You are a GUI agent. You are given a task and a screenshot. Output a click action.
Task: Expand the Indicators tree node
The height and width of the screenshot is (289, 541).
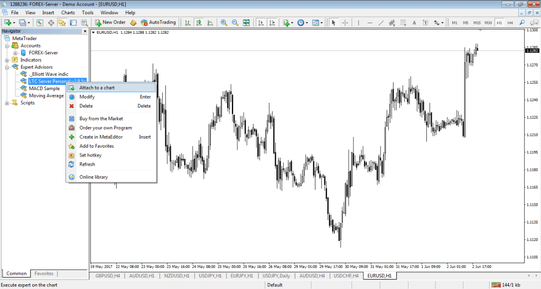pyautogui.click(x=7, y=60)
